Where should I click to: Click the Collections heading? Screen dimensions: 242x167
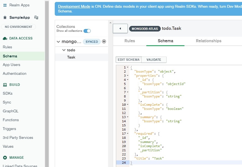66,26
